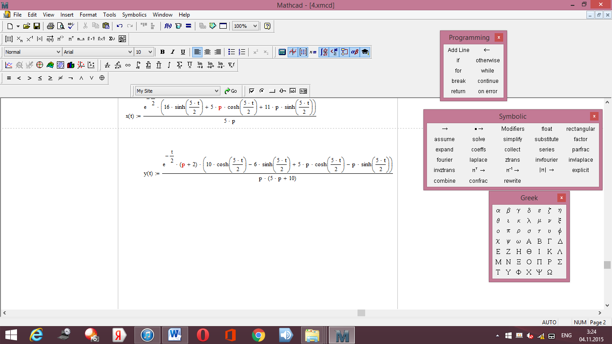The image size is (612, 344).
Task: Click the Calculate equals-sign icon
Action: (x=189, y=26)
